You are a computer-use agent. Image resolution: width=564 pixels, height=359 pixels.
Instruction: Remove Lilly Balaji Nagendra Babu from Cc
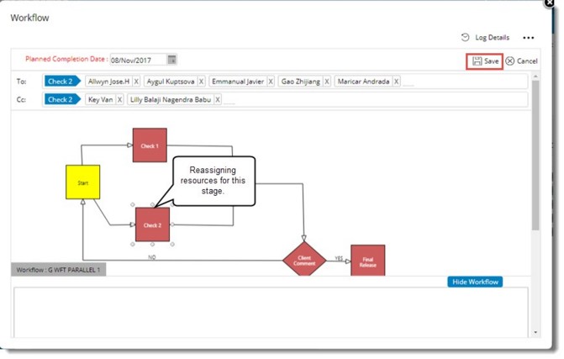pos(218,99)
